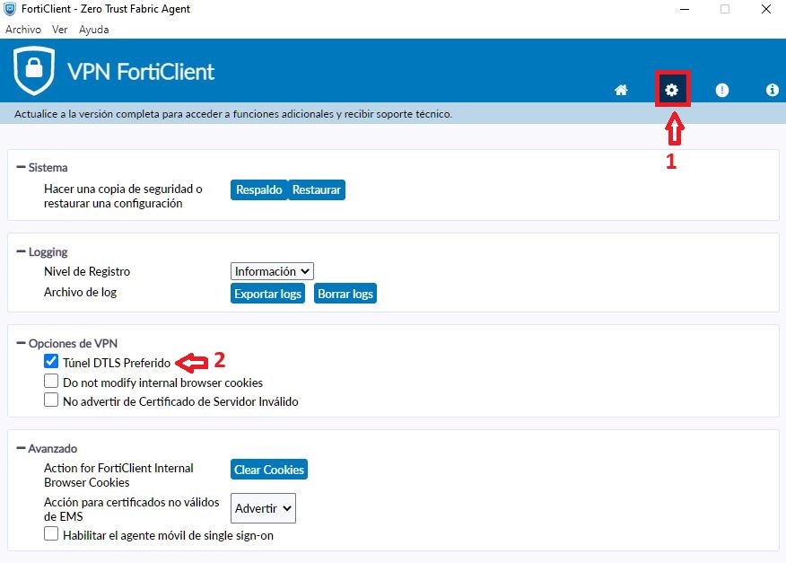
Task: Collapse the Sistema section
Action: tap(21, 167)
